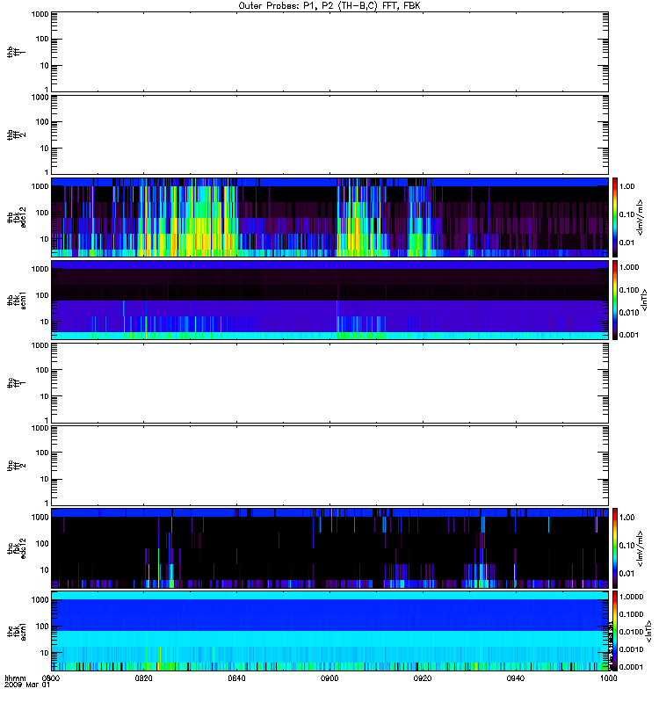The image size is (659, 703).
Task: Click the "0.001" value on the thb scm1 color bar
Action: [629, 335]
